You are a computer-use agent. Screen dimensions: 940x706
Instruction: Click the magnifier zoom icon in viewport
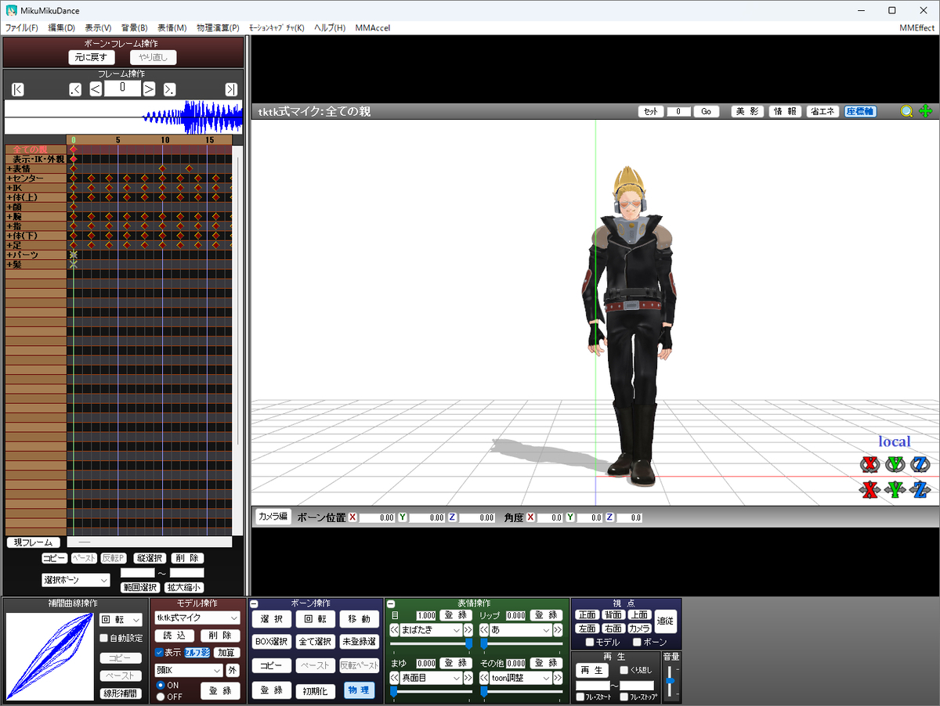(x=906, y=111)
